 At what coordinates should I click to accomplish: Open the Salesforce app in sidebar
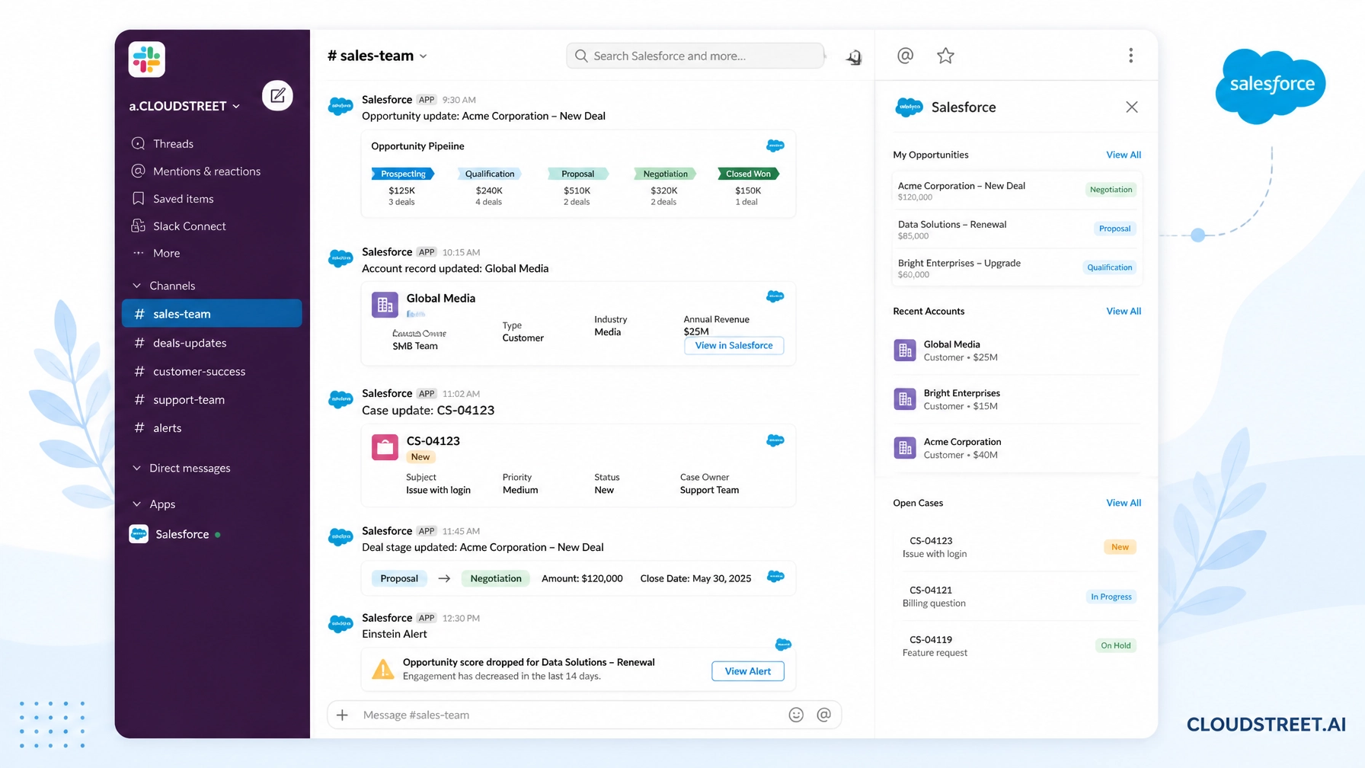tap(175, 534)
